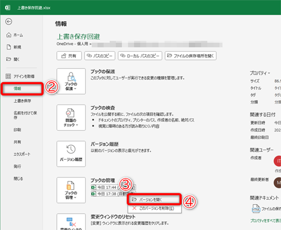Click the 作成者 avatar circle
Image resolution: width=281 pixels, height=230 pixels.
277,161
